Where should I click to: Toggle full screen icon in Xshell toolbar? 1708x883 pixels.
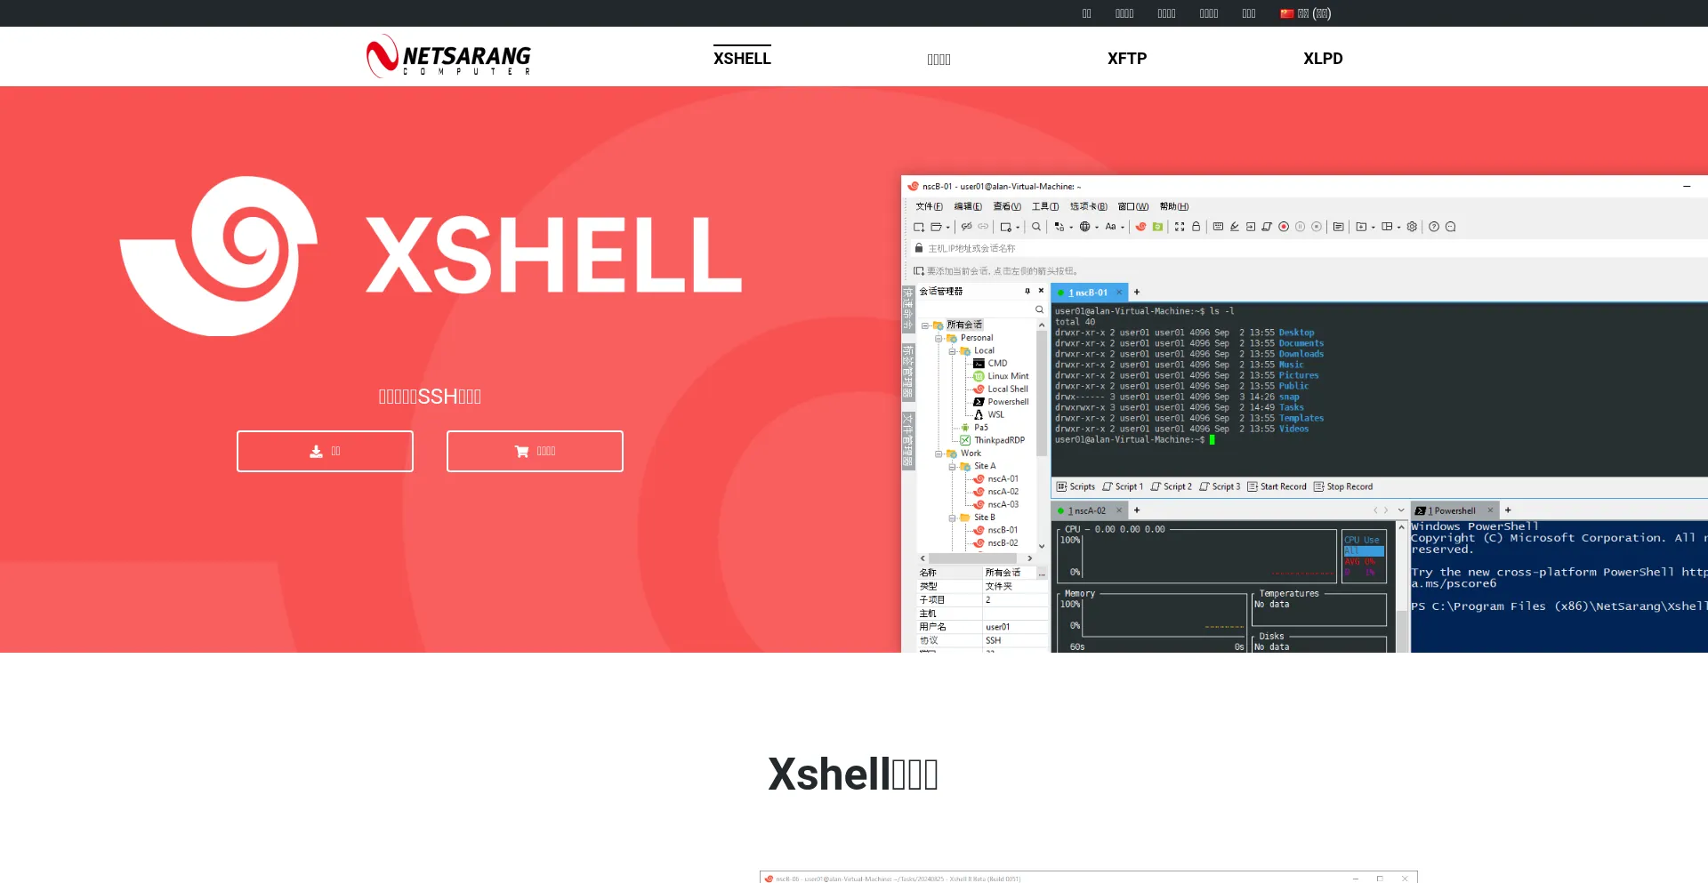point(1180,227)
